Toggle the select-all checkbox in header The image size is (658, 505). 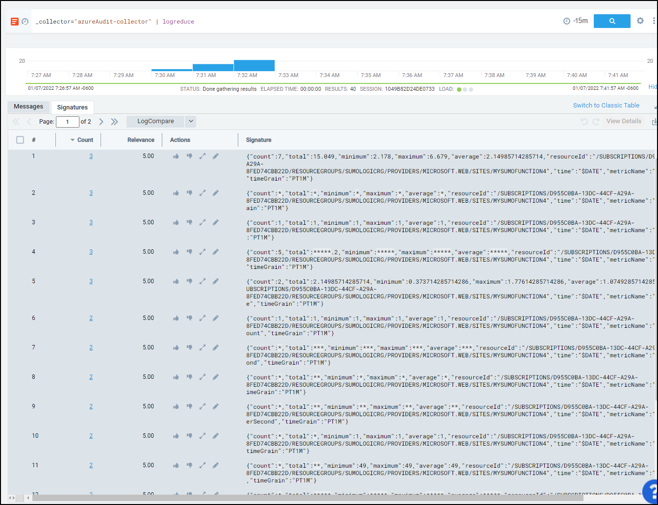[20, 140]
